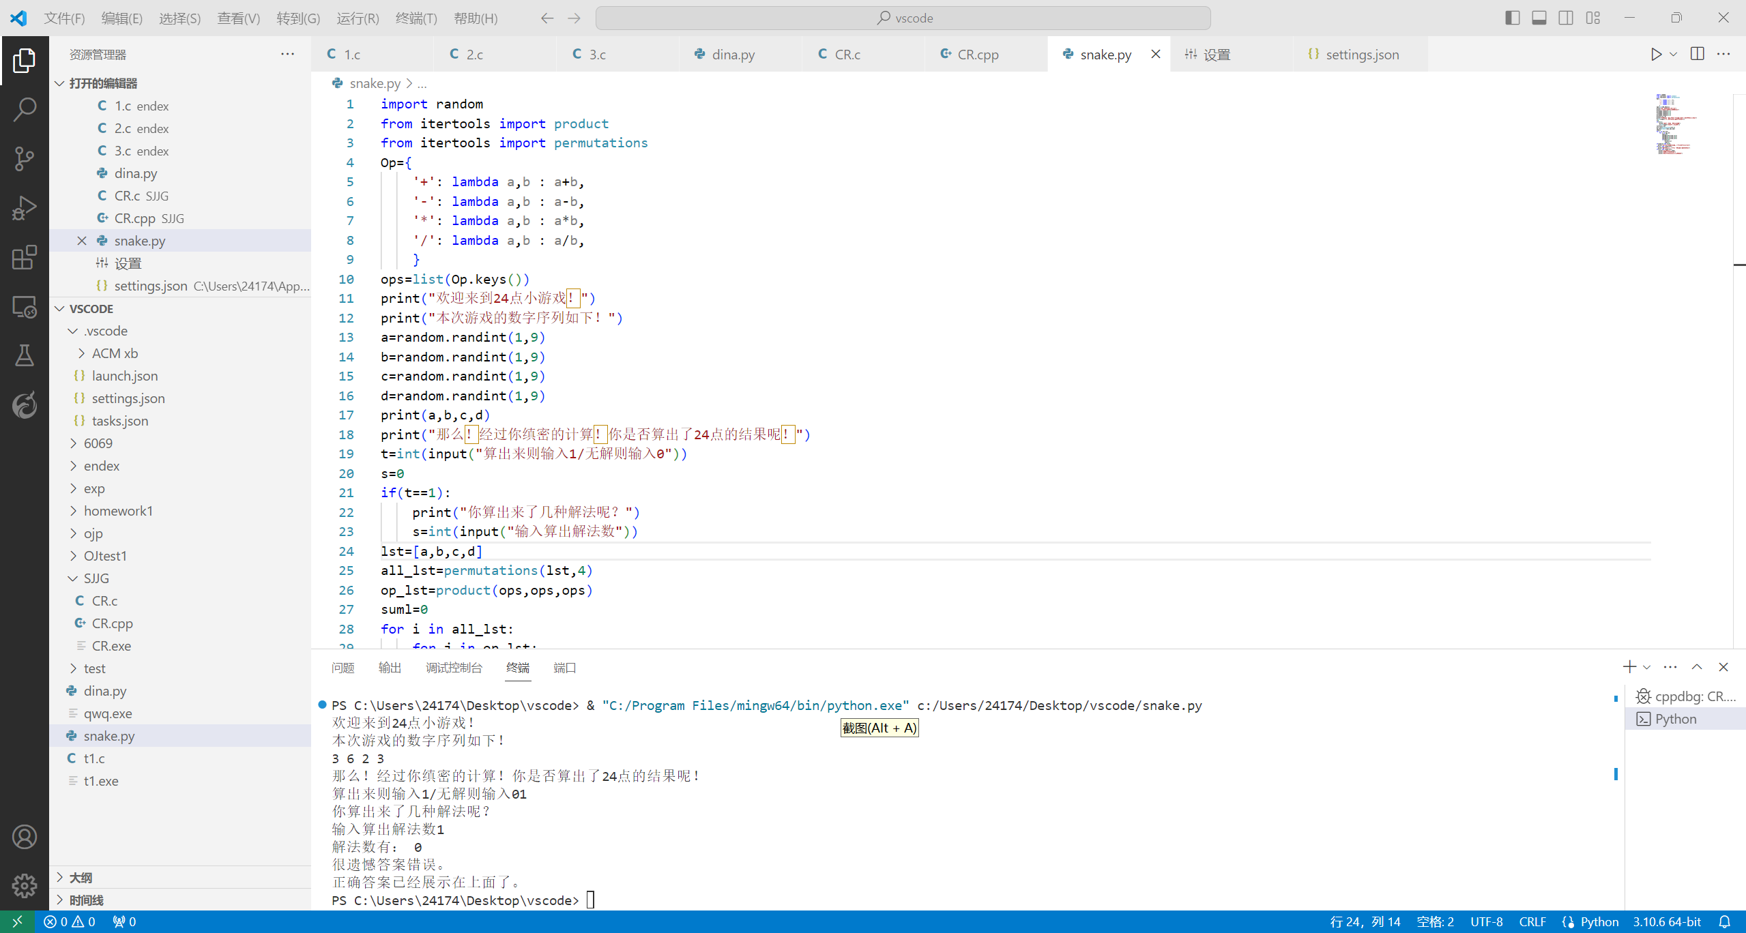The image size is (1746, 933).
Task: Open Source Control view in activity bar
Action: 25,158
